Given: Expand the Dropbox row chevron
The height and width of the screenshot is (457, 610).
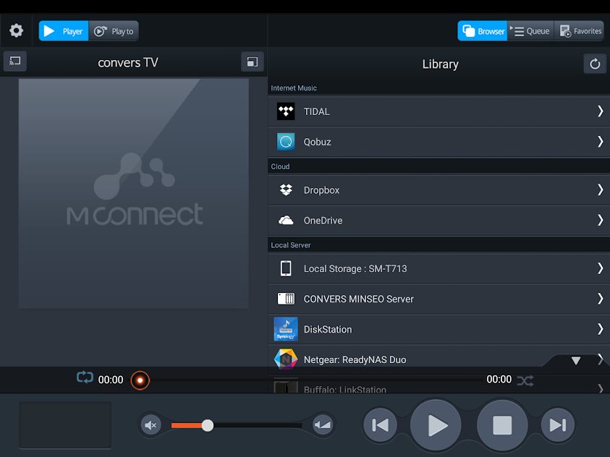Looking at the screenshot, I should 601,189.
